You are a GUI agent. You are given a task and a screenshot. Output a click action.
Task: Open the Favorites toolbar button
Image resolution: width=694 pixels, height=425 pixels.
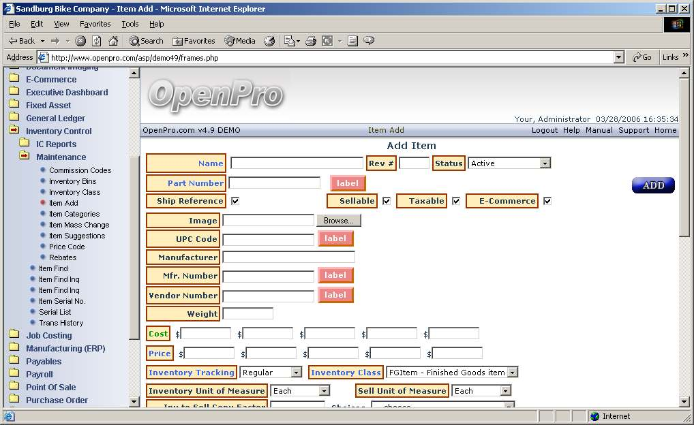(194, 41)
